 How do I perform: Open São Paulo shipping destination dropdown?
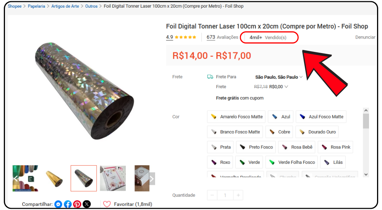[x=278, y=77]
